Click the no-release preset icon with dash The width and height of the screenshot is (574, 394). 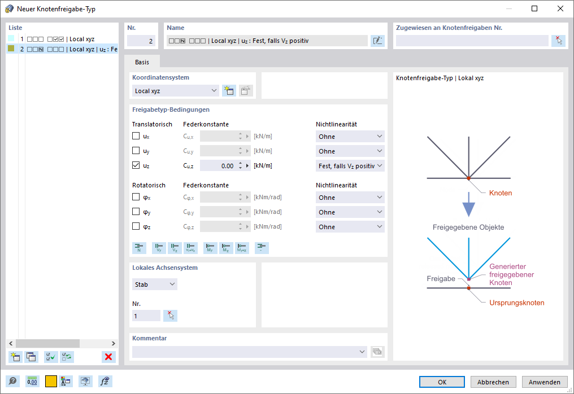pyautogui.click(x=262, y=248)
